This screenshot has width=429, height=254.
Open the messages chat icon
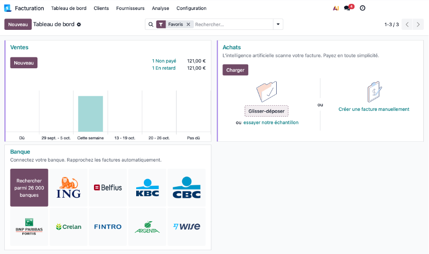(x=347, y=8)
